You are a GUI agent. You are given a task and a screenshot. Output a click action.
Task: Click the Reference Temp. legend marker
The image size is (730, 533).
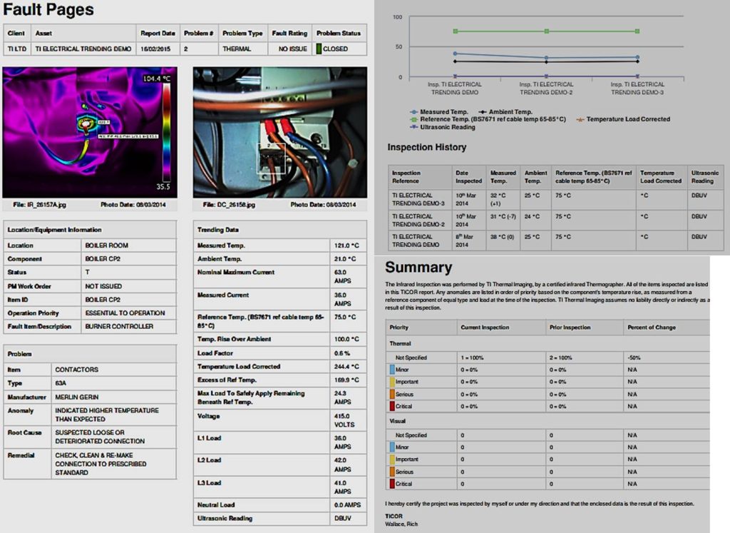(x=414, y=119)
